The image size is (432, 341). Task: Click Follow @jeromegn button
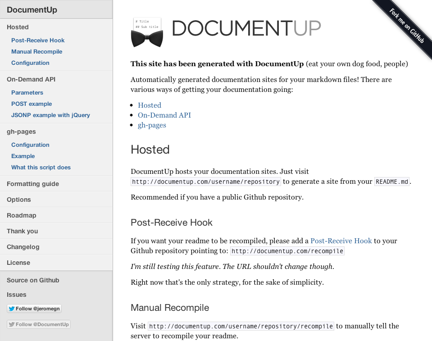click(x=34, y=309)
